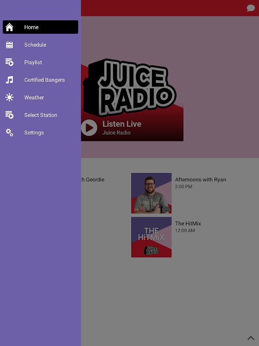Image resolution: width=259 pixels, height=346 pixels.
Task: Open the Afternoons with Ryan thumbnail
Action: pos(152,193)
